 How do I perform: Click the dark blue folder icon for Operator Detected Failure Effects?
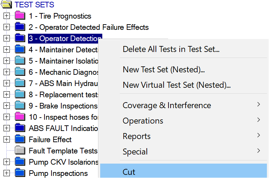(20, 27)
